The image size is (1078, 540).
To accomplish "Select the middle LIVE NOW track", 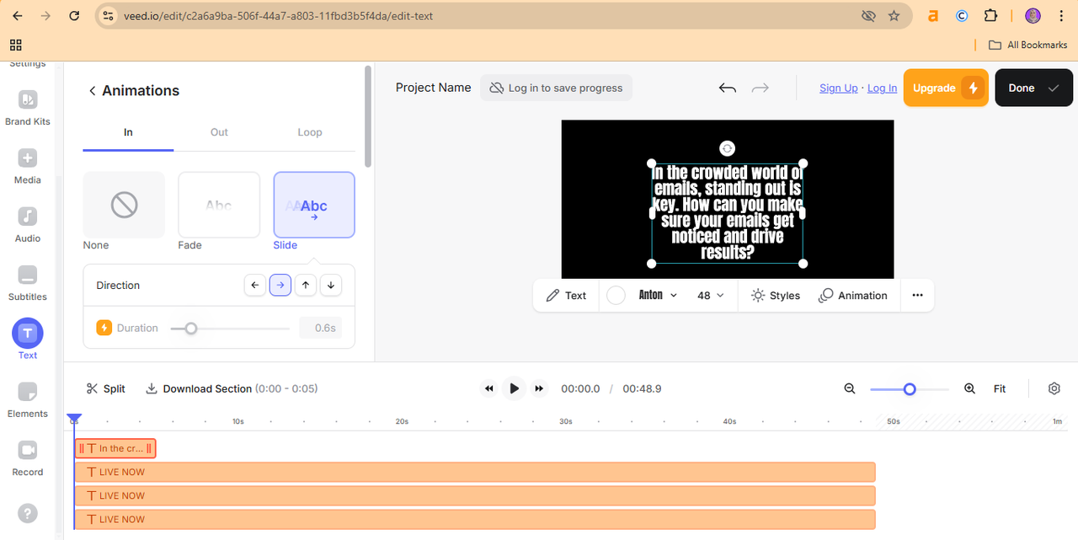I will (475, 495).
